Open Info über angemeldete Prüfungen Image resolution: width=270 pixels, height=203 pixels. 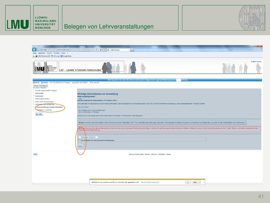pyautogui.click(x=46, y=90)
